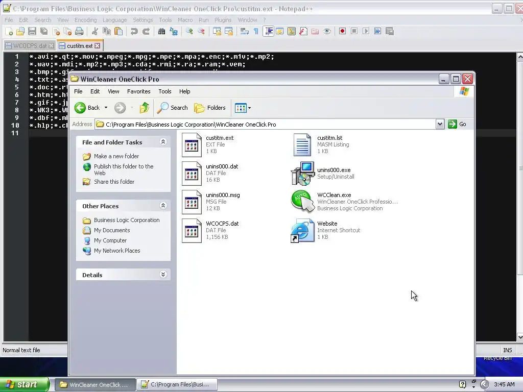Click Windows Start button
The height and width of the screenshot is (392, 523).
[x=25, y=384]
